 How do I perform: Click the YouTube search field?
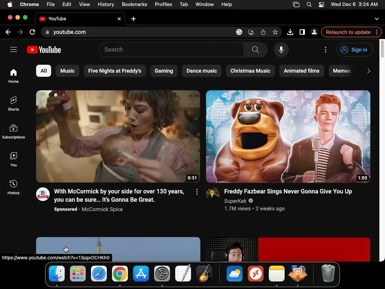[x=171, y=50]
